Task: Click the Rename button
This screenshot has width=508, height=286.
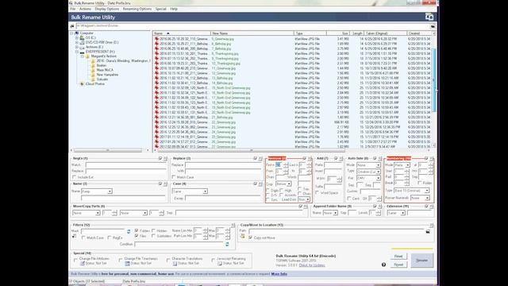Action: point(421,261)
